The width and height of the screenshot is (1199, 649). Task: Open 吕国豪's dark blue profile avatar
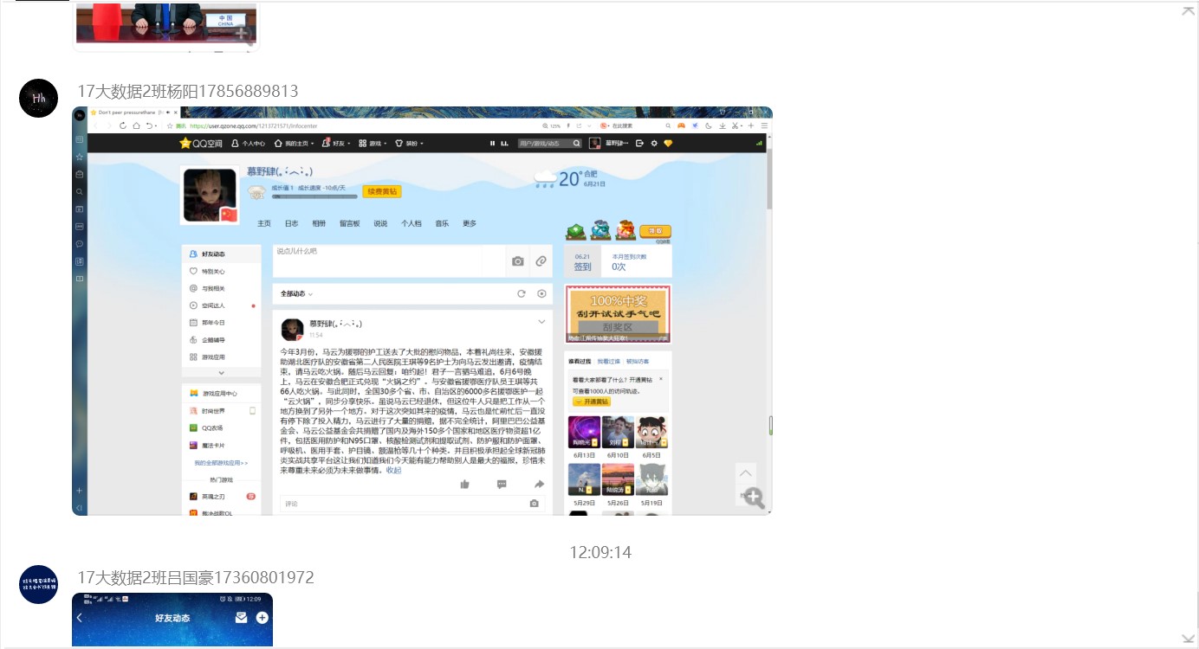[x=38, y=584]
